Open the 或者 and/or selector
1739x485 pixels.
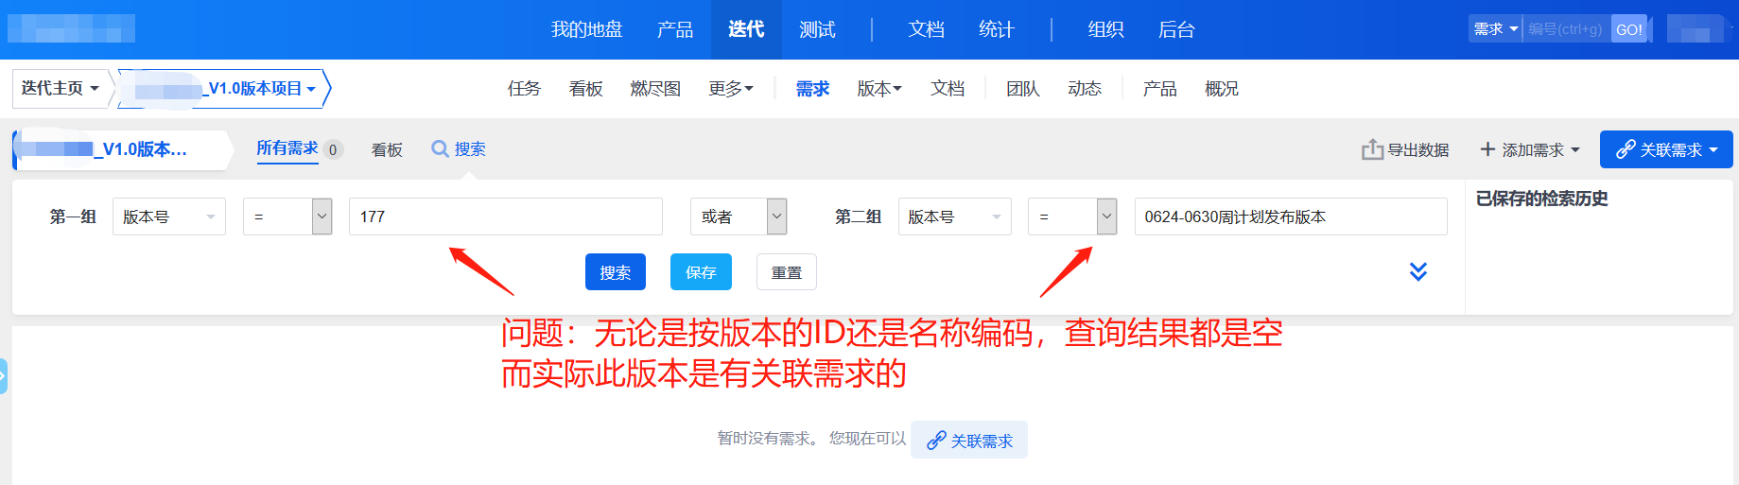pos(739,217)
